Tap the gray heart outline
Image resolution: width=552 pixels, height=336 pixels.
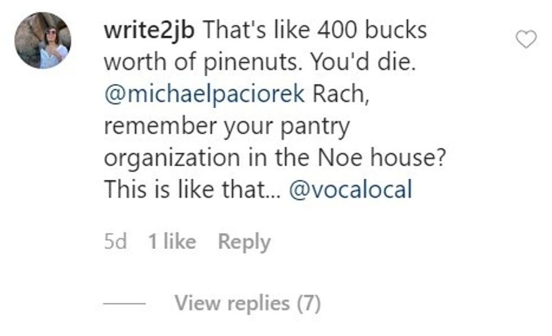point(526,39)
